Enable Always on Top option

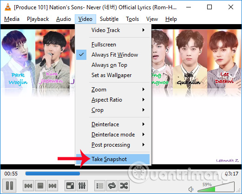click(x=113, y=65)
